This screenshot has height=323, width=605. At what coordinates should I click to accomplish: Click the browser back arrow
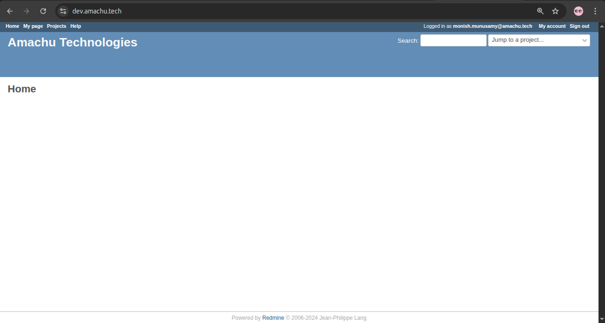tap(10, 11)
